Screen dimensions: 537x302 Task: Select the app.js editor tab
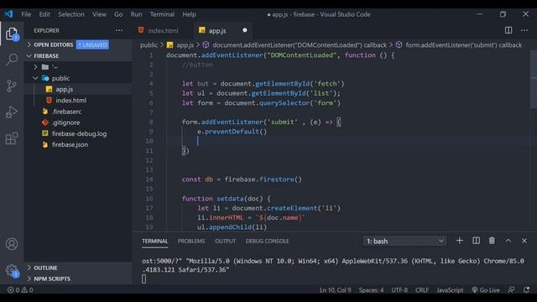[x=222, y=30]
